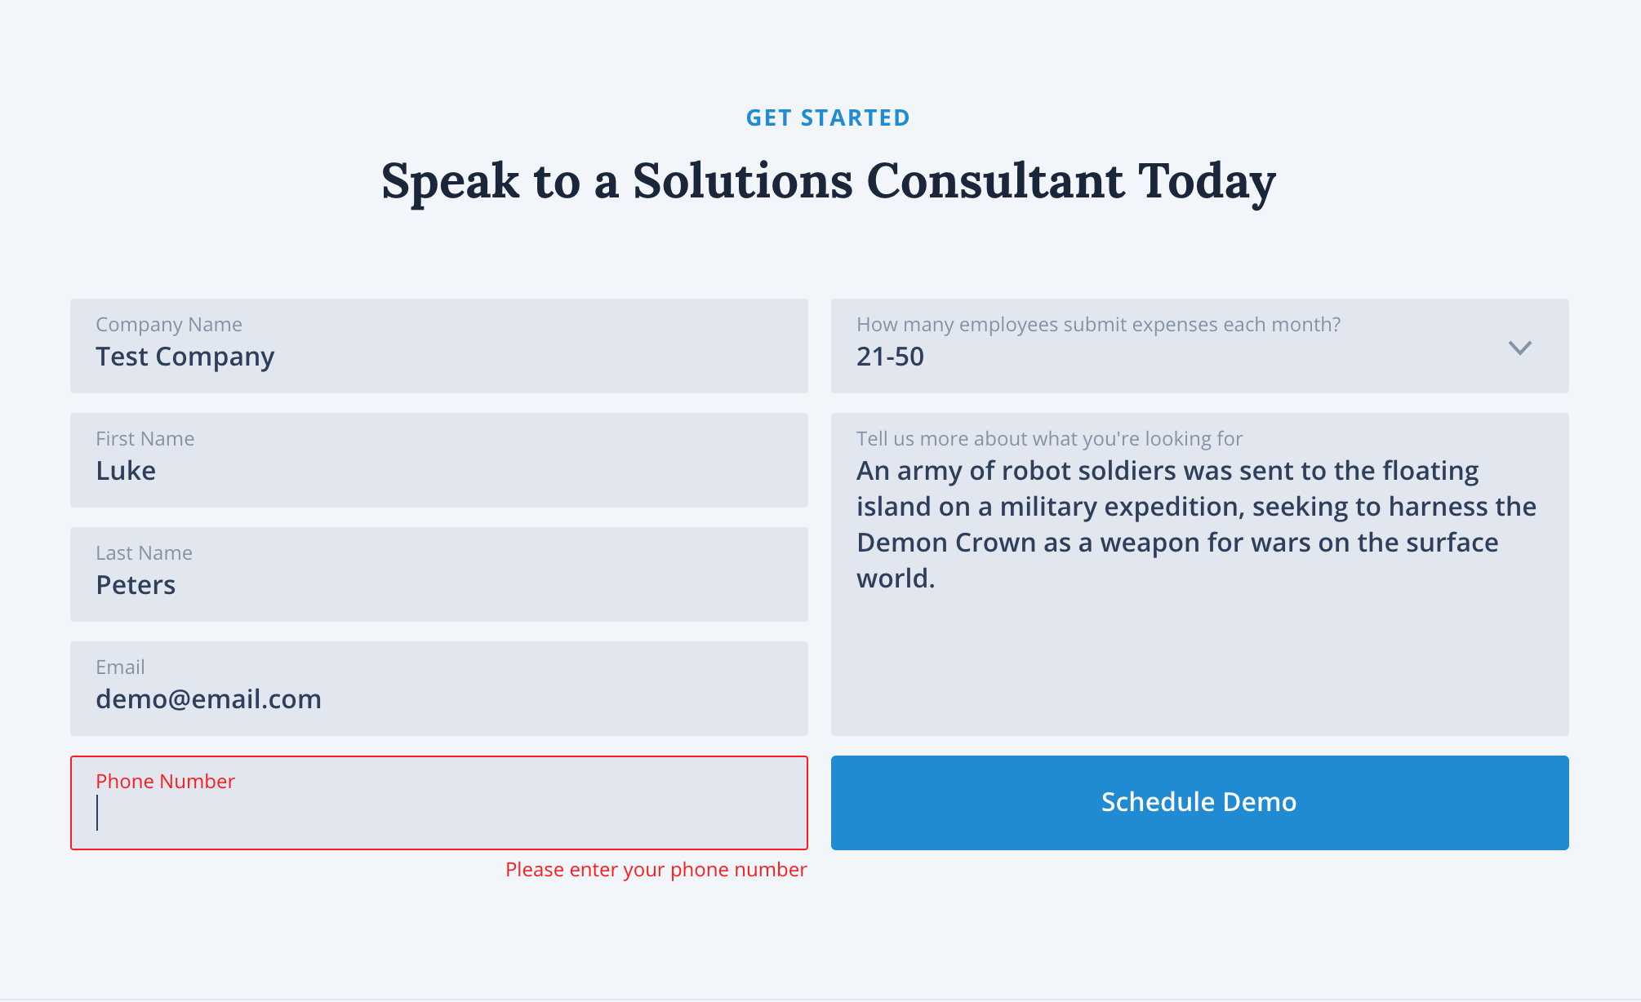Viewport: 1641px width, 1002px height.
Task: Click the Last Name label
Action: (x=144, y=552)
